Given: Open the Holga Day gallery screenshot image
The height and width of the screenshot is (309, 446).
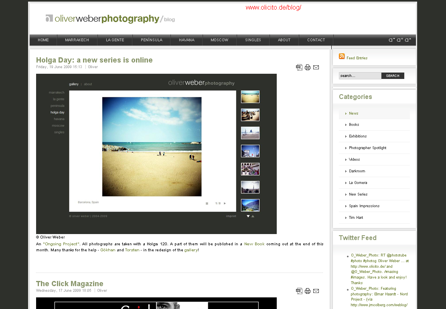Looking at the screenshot, I should click(x=156, y=154).
